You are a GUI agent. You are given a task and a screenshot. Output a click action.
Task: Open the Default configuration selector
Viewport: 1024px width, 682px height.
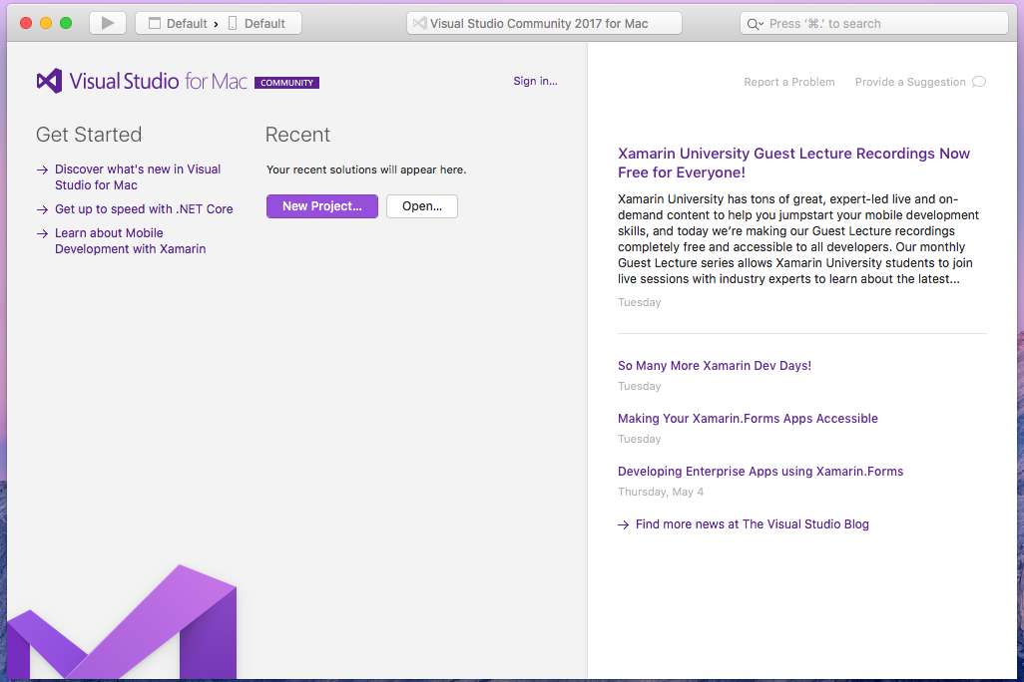(178, 23)
